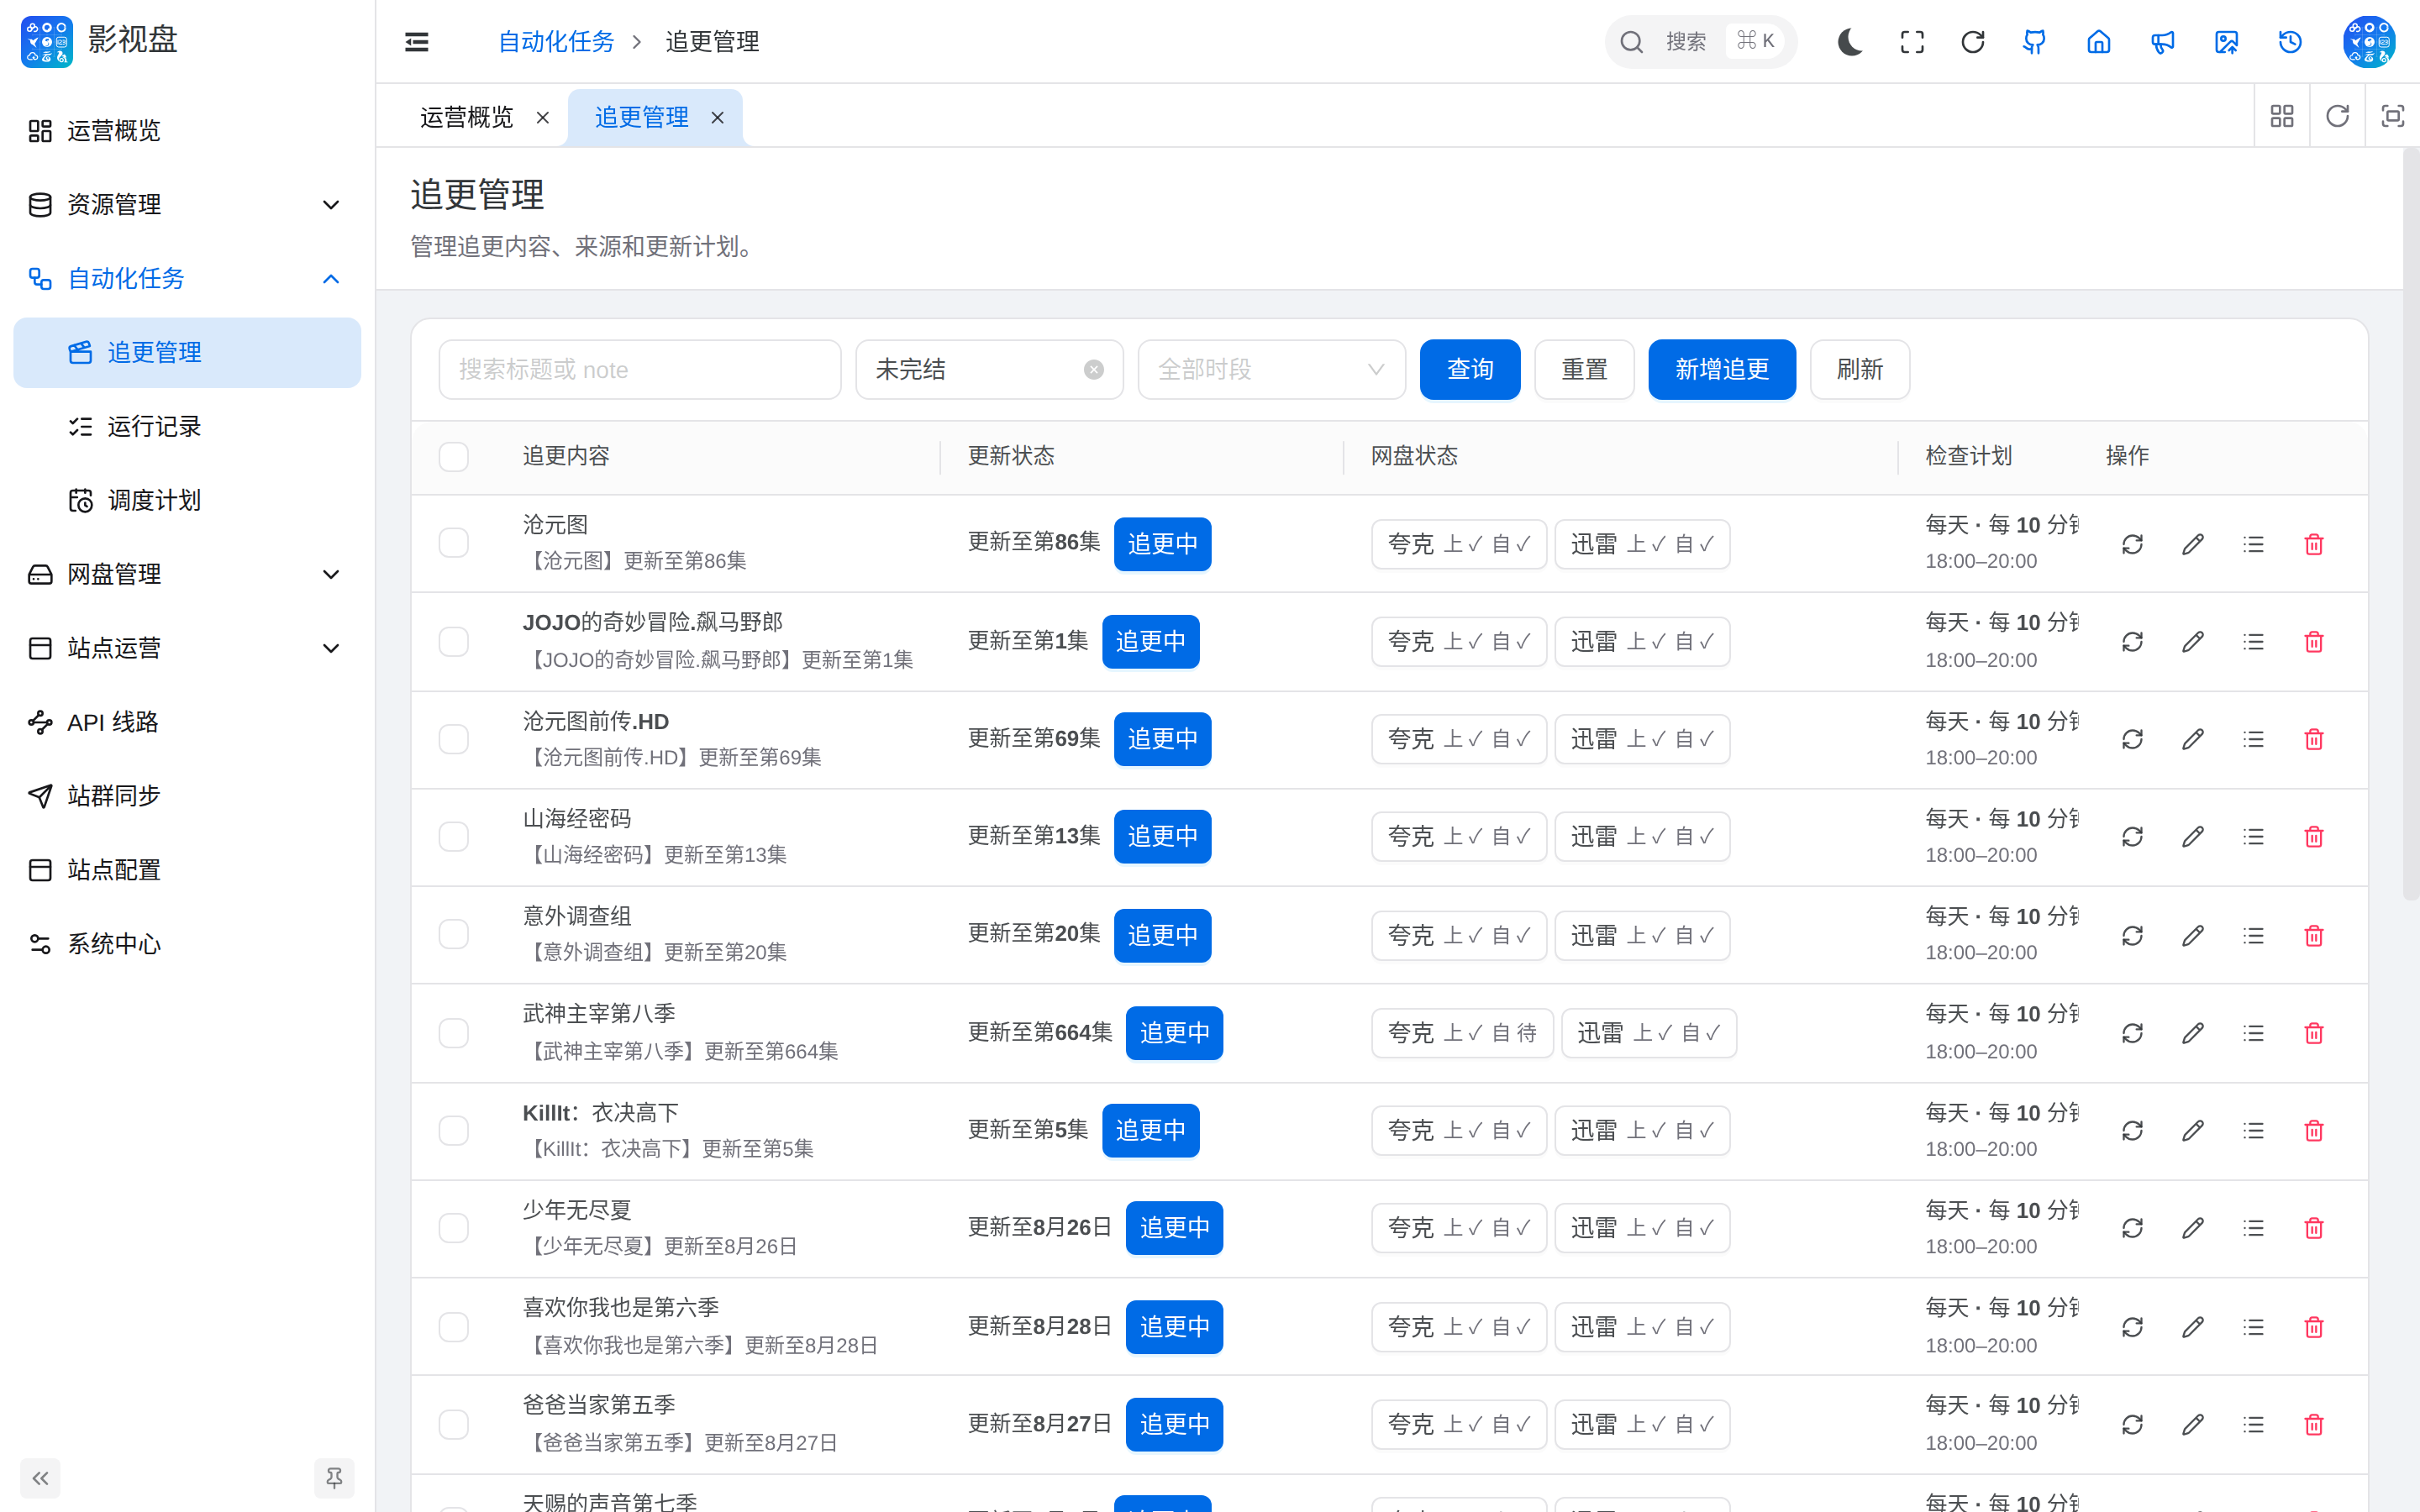
Task: Click the 新增追更 button
Action: 1722,370
